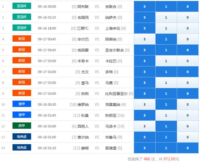This screenshot has height=163, width=200.
Task: Open the 皇马 team link
Action: click(x=85, y=83)
